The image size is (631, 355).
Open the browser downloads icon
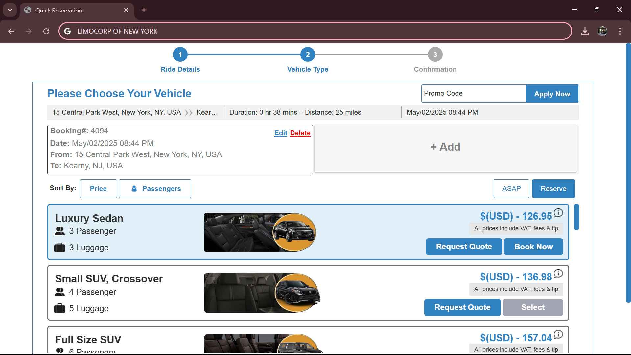click(x=585, y=31)
